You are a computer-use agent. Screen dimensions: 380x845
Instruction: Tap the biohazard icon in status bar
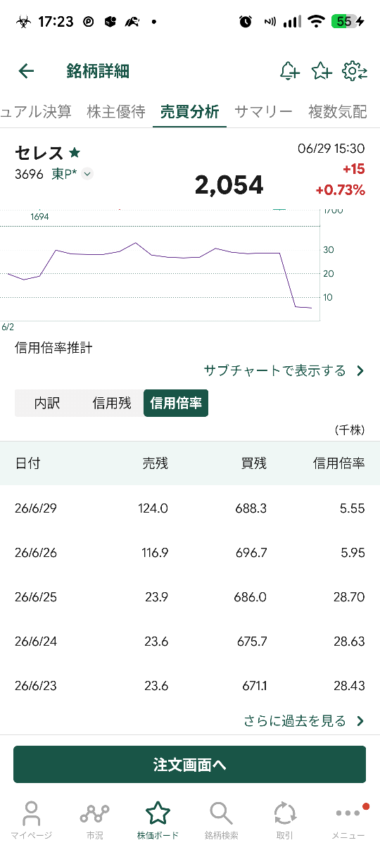pyautogui.click(x=25, y=22)
